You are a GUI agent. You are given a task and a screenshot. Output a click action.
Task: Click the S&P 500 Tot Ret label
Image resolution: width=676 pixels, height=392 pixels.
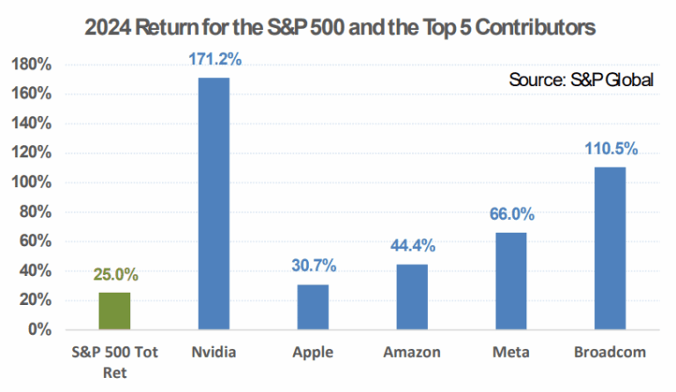pos(114,360)
